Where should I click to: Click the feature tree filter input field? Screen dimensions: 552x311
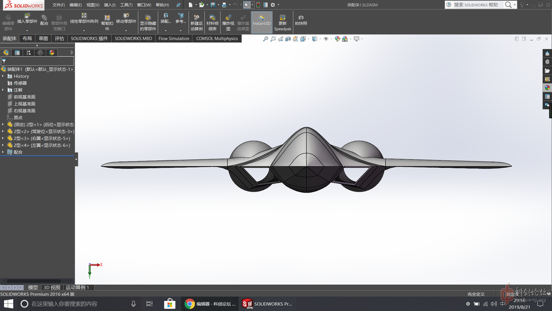(37, 61)
